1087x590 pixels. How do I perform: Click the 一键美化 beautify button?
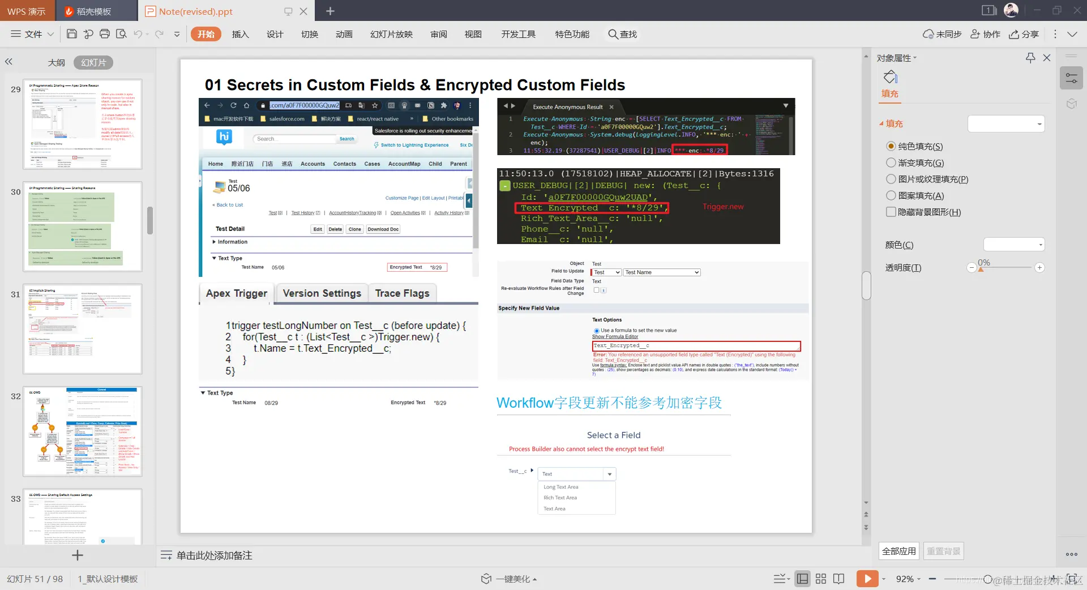[508, 579]
